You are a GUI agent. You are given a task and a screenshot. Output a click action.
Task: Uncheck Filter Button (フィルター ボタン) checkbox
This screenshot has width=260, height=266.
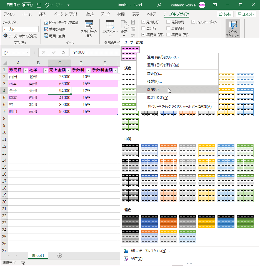click(x=193, y=22)
